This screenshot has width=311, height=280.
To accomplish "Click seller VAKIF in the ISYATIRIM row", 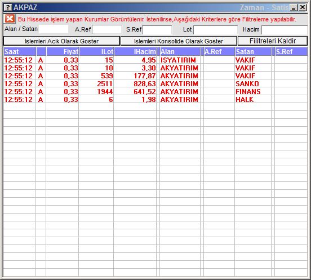I will pos(245,60).
